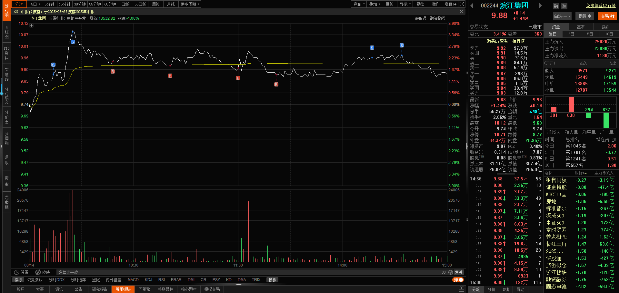Click the 指标 indicator button

coord(18,280)
